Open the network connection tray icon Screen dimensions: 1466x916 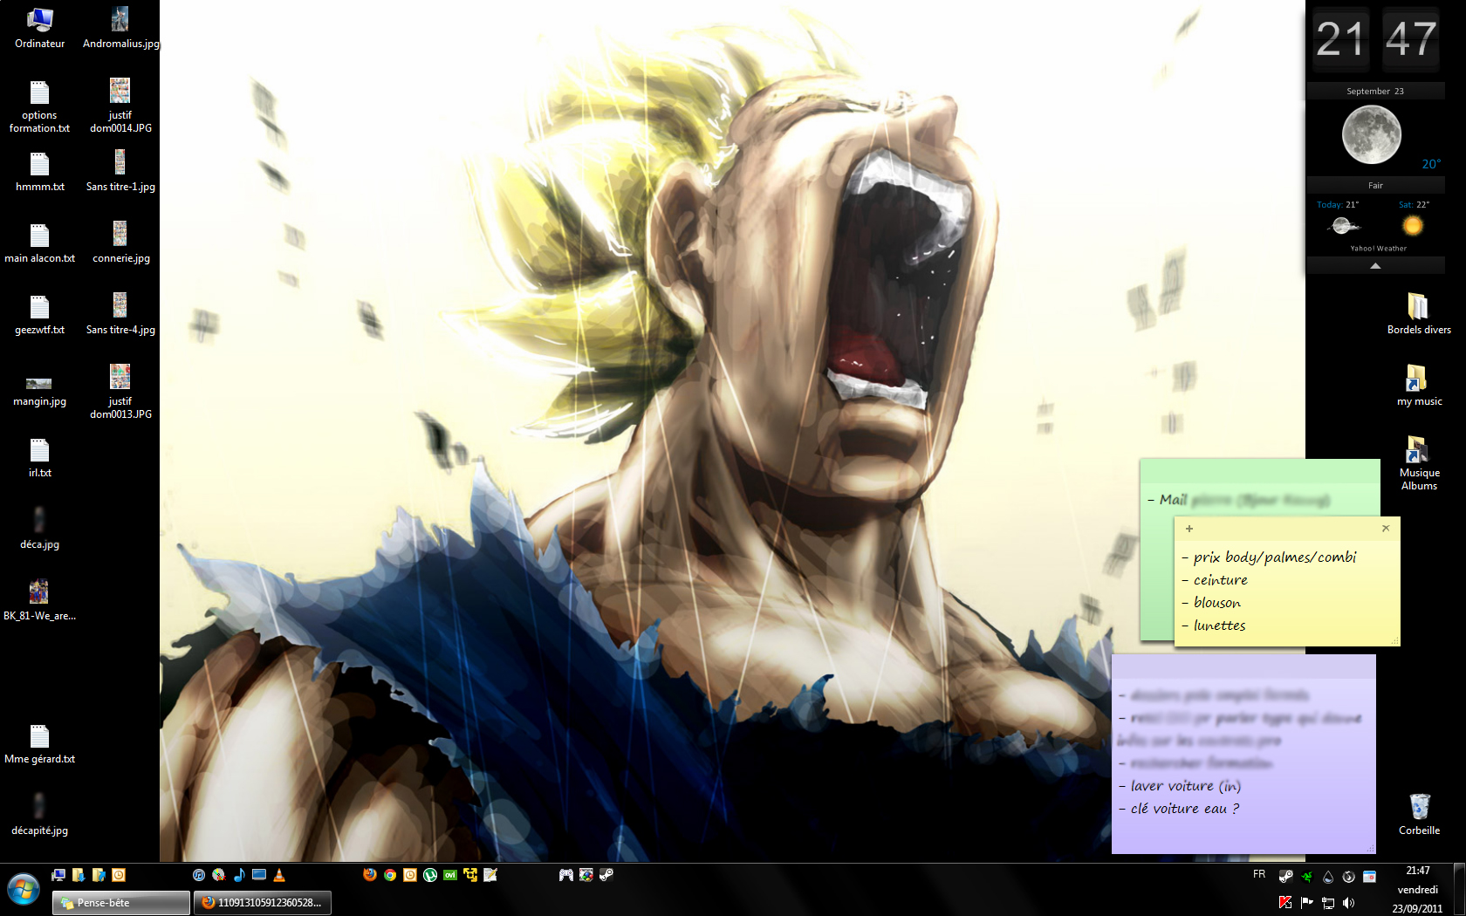pyautogui.click(x=1328, y=903)
